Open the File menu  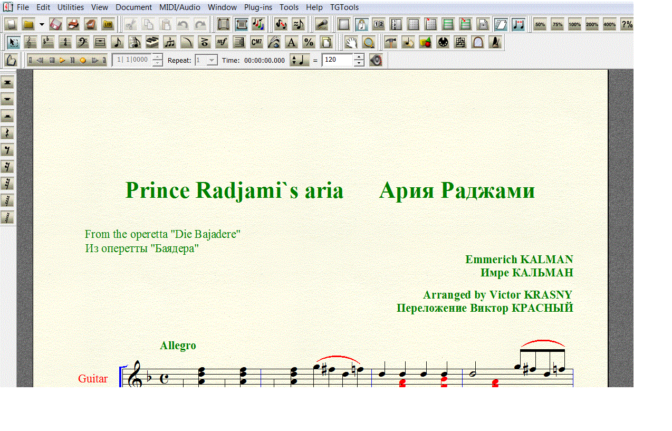coord(23,7)
